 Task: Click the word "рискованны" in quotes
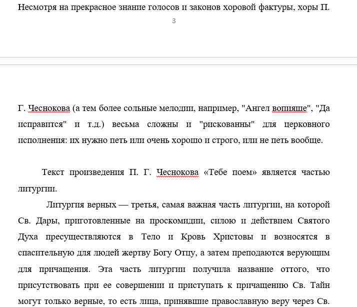(227, 124)
